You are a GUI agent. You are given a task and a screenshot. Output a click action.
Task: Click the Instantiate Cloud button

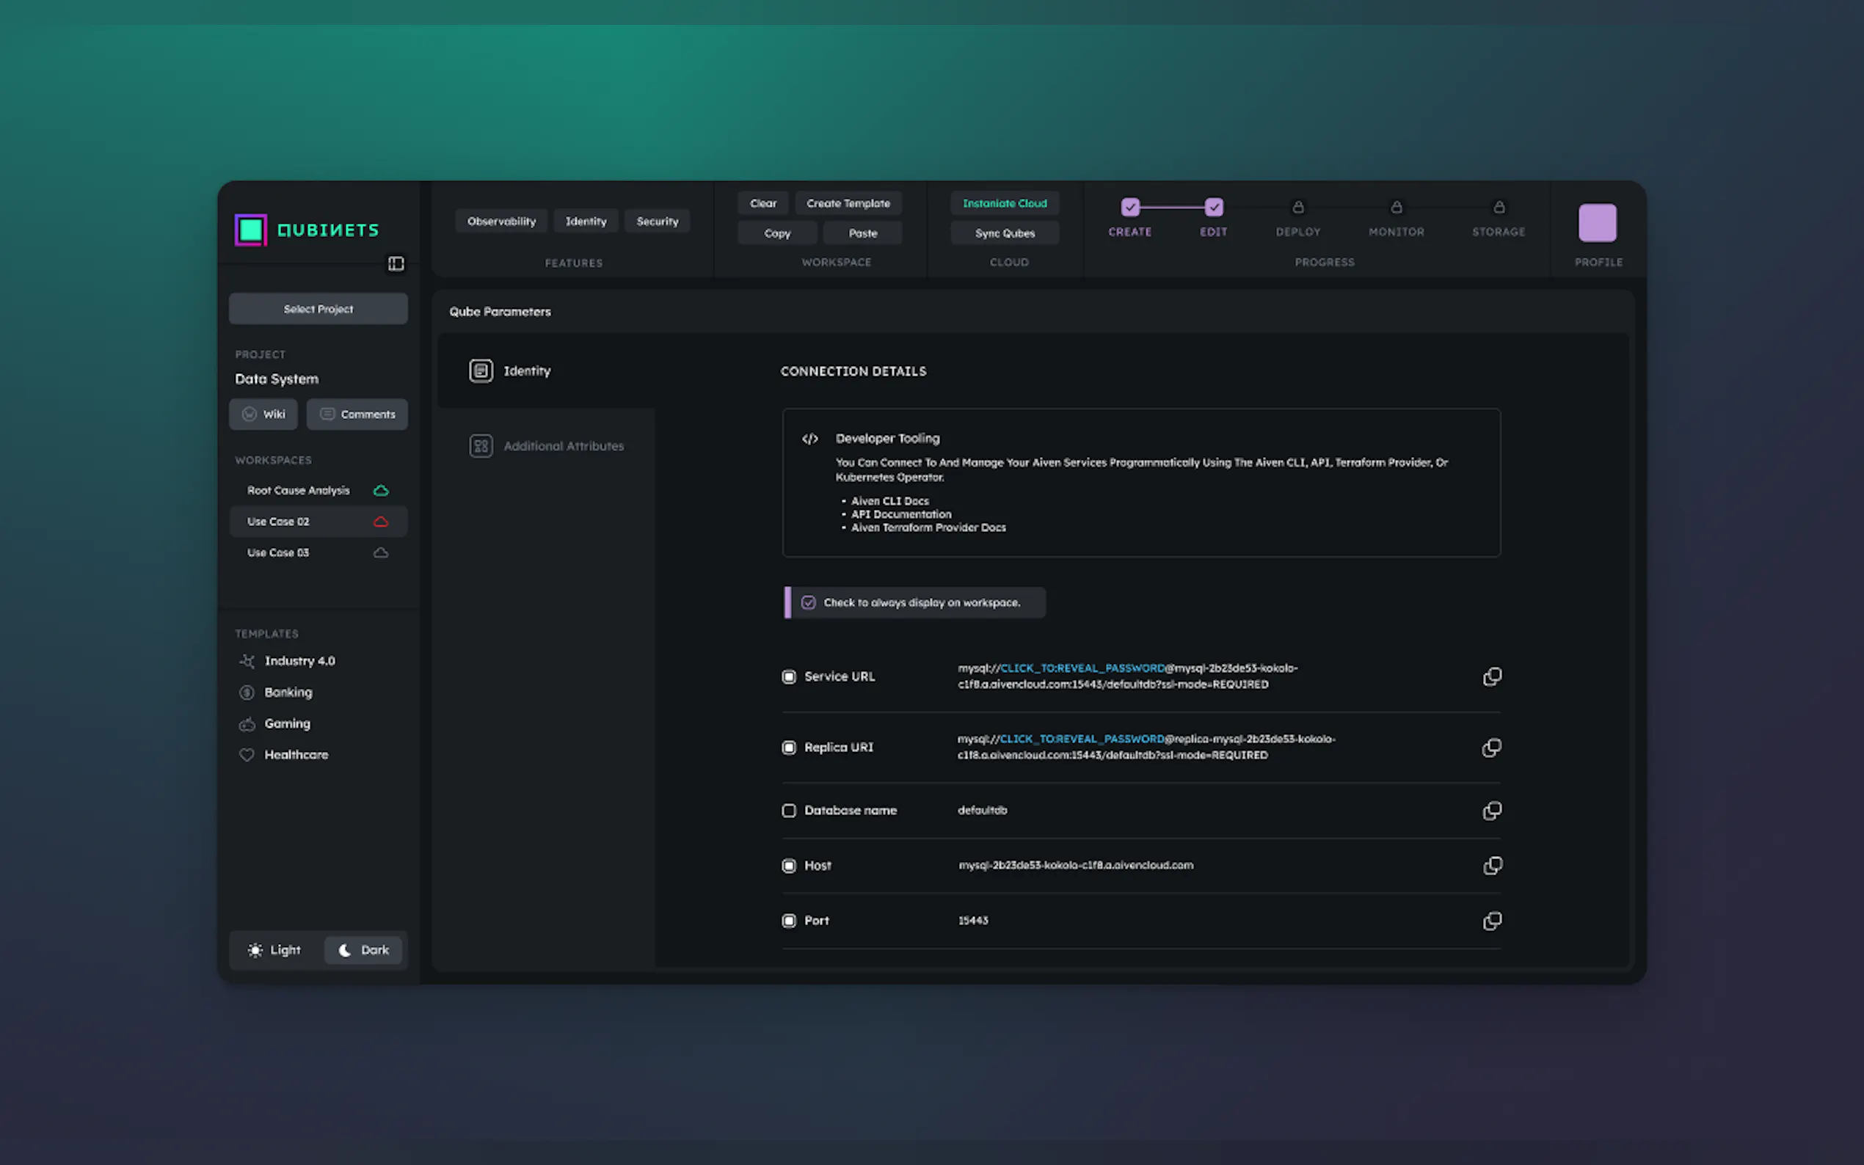click(x=1004, y=203)
